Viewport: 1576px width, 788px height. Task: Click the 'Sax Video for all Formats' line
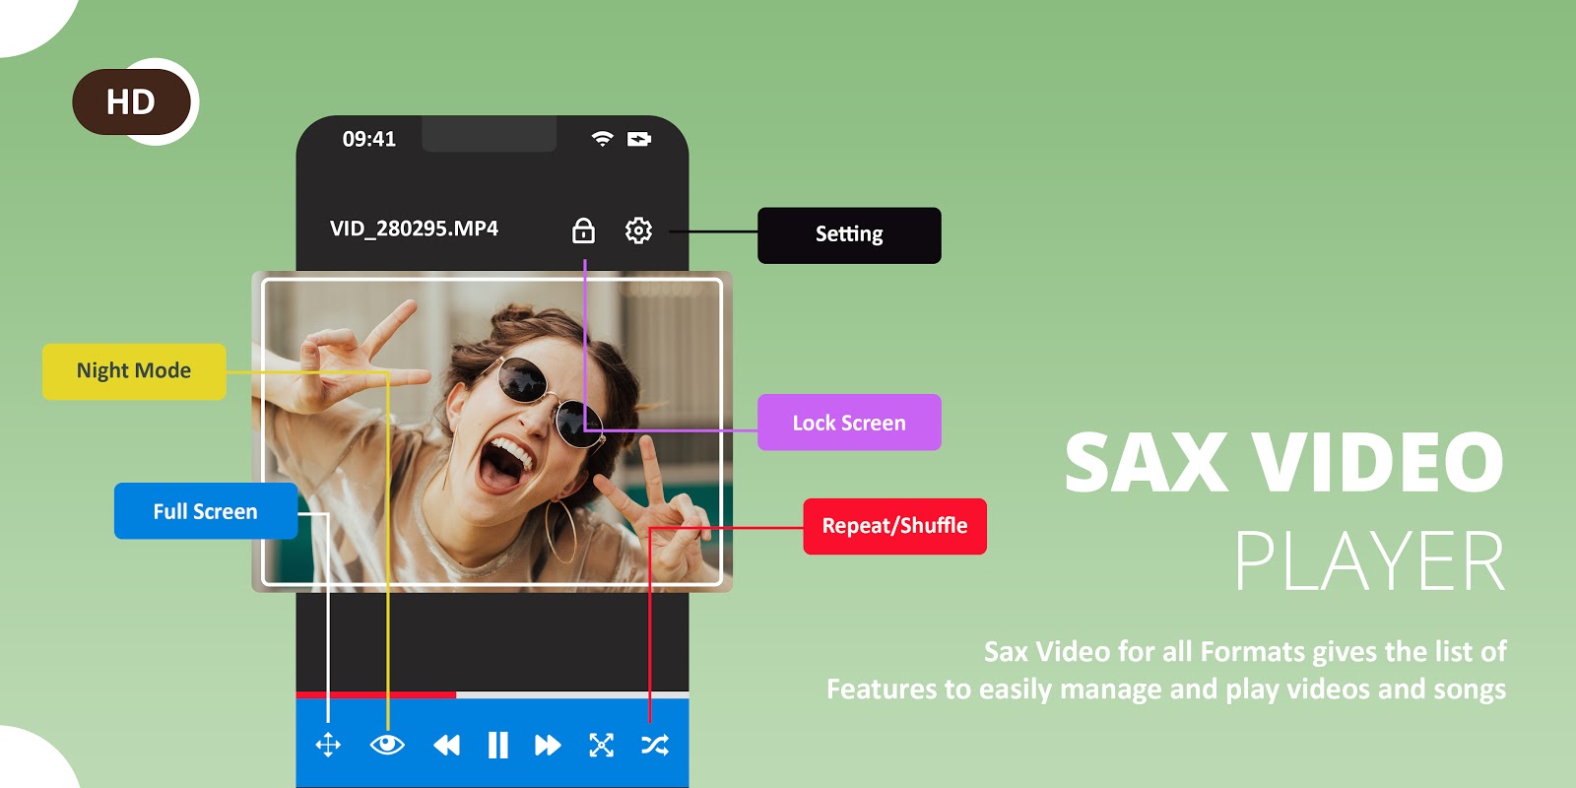coord(1245,651)
